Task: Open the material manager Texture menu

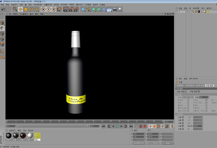Action: (x=30, y=130)
